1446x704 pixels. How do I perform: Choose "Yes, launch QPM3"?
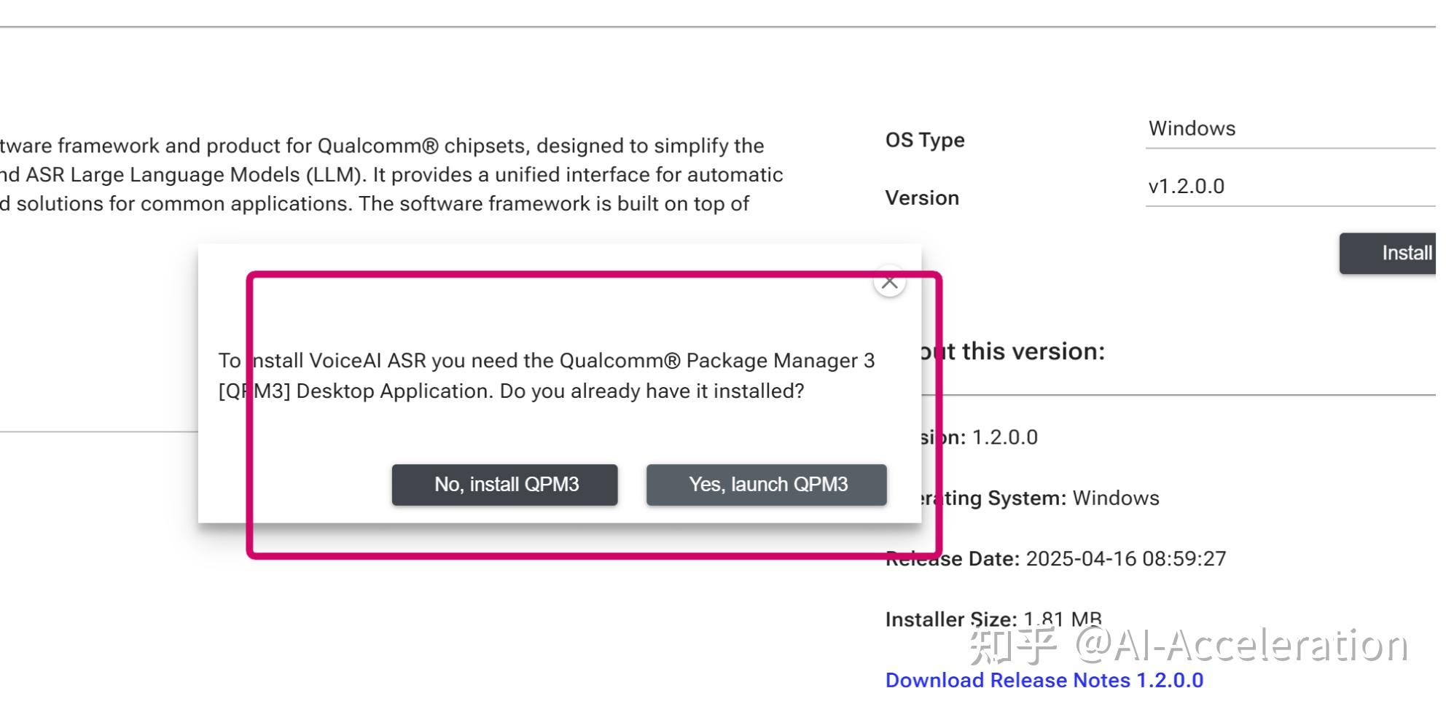click(x=767, y=485)
